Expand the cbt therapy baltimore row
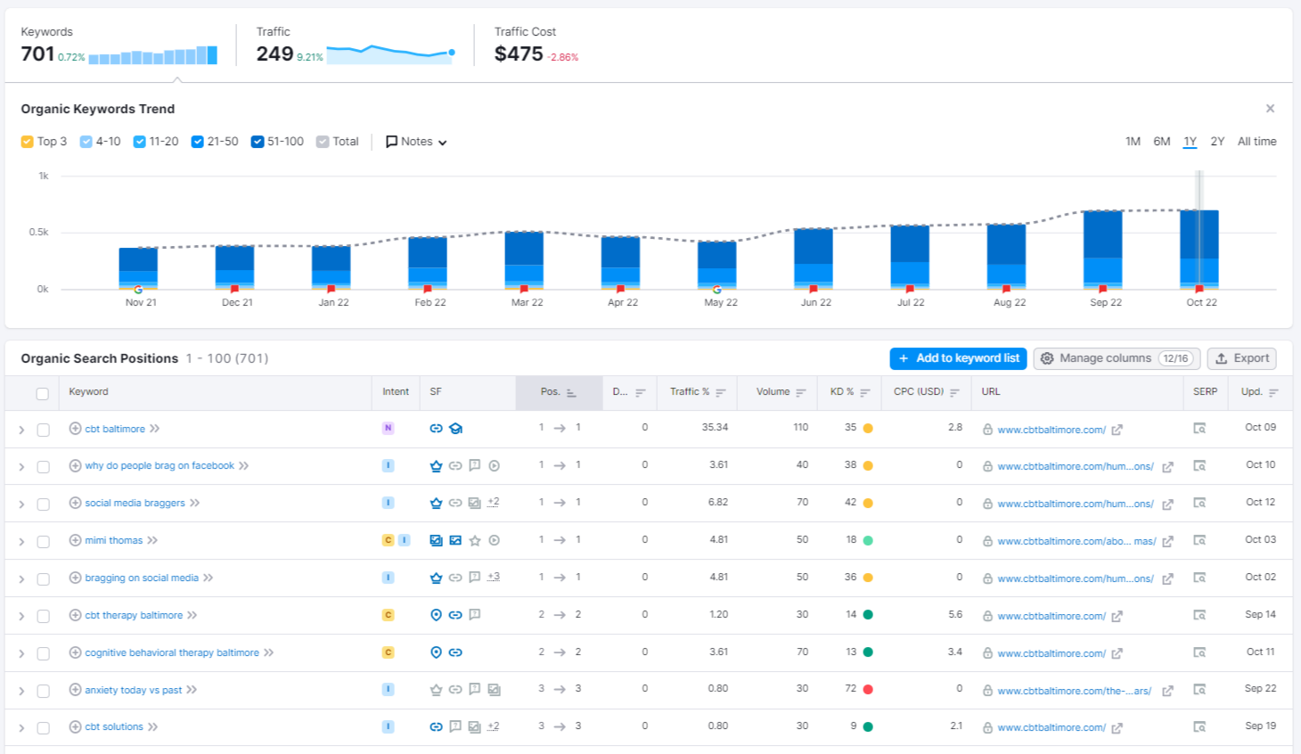This screenshot has width=1301, height=754. (x=21, y=617)
